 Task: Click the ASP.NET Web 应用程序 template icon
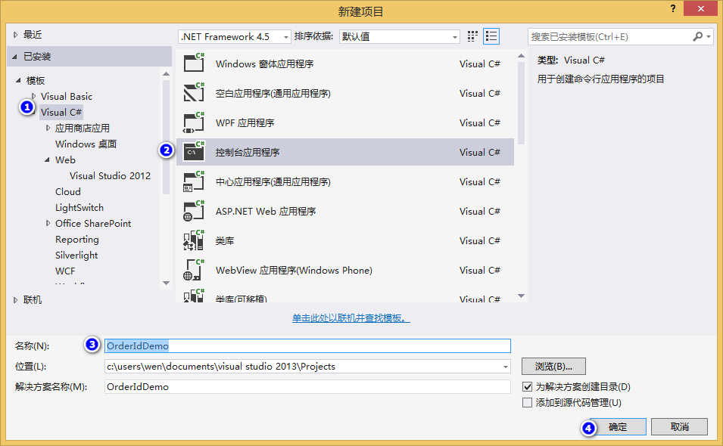tap(194, 210)
